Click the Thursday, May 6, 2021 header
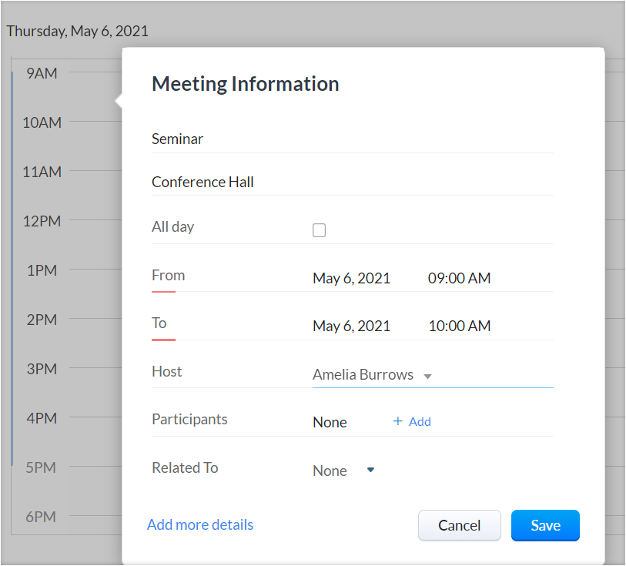626x566 pixels. coord(77,32)
